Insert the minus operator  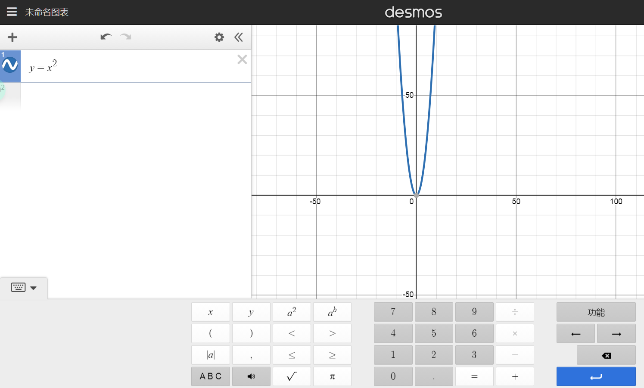[515, 355]
